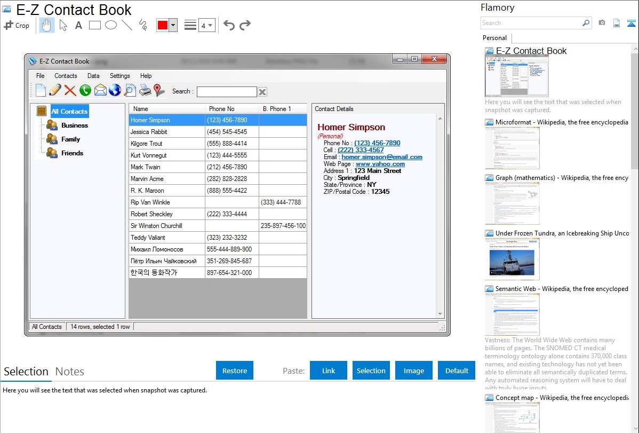Open the color picker dropdown arrow
This screenshot has height=433, width=639.
click(x=173, y=25)
